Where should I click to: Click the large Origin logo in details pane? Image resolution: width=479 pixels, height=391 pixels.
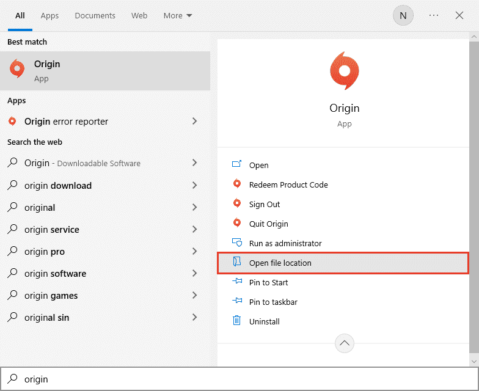pos(344,71)
